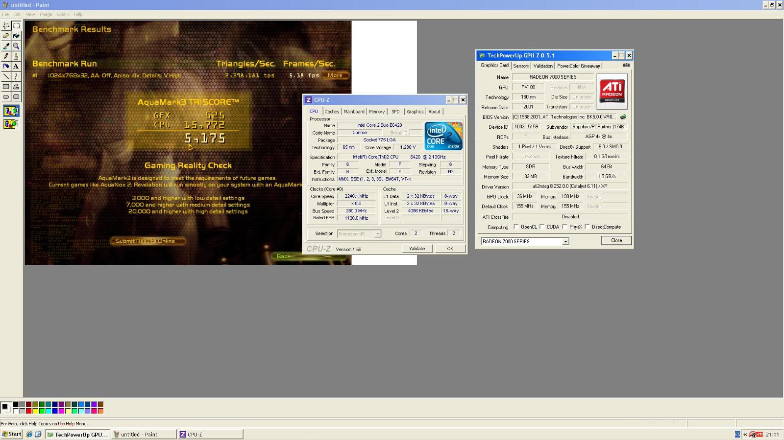Enable the DirectCompute checkbox in GPU-Z
784x440 pixels.
587,227
